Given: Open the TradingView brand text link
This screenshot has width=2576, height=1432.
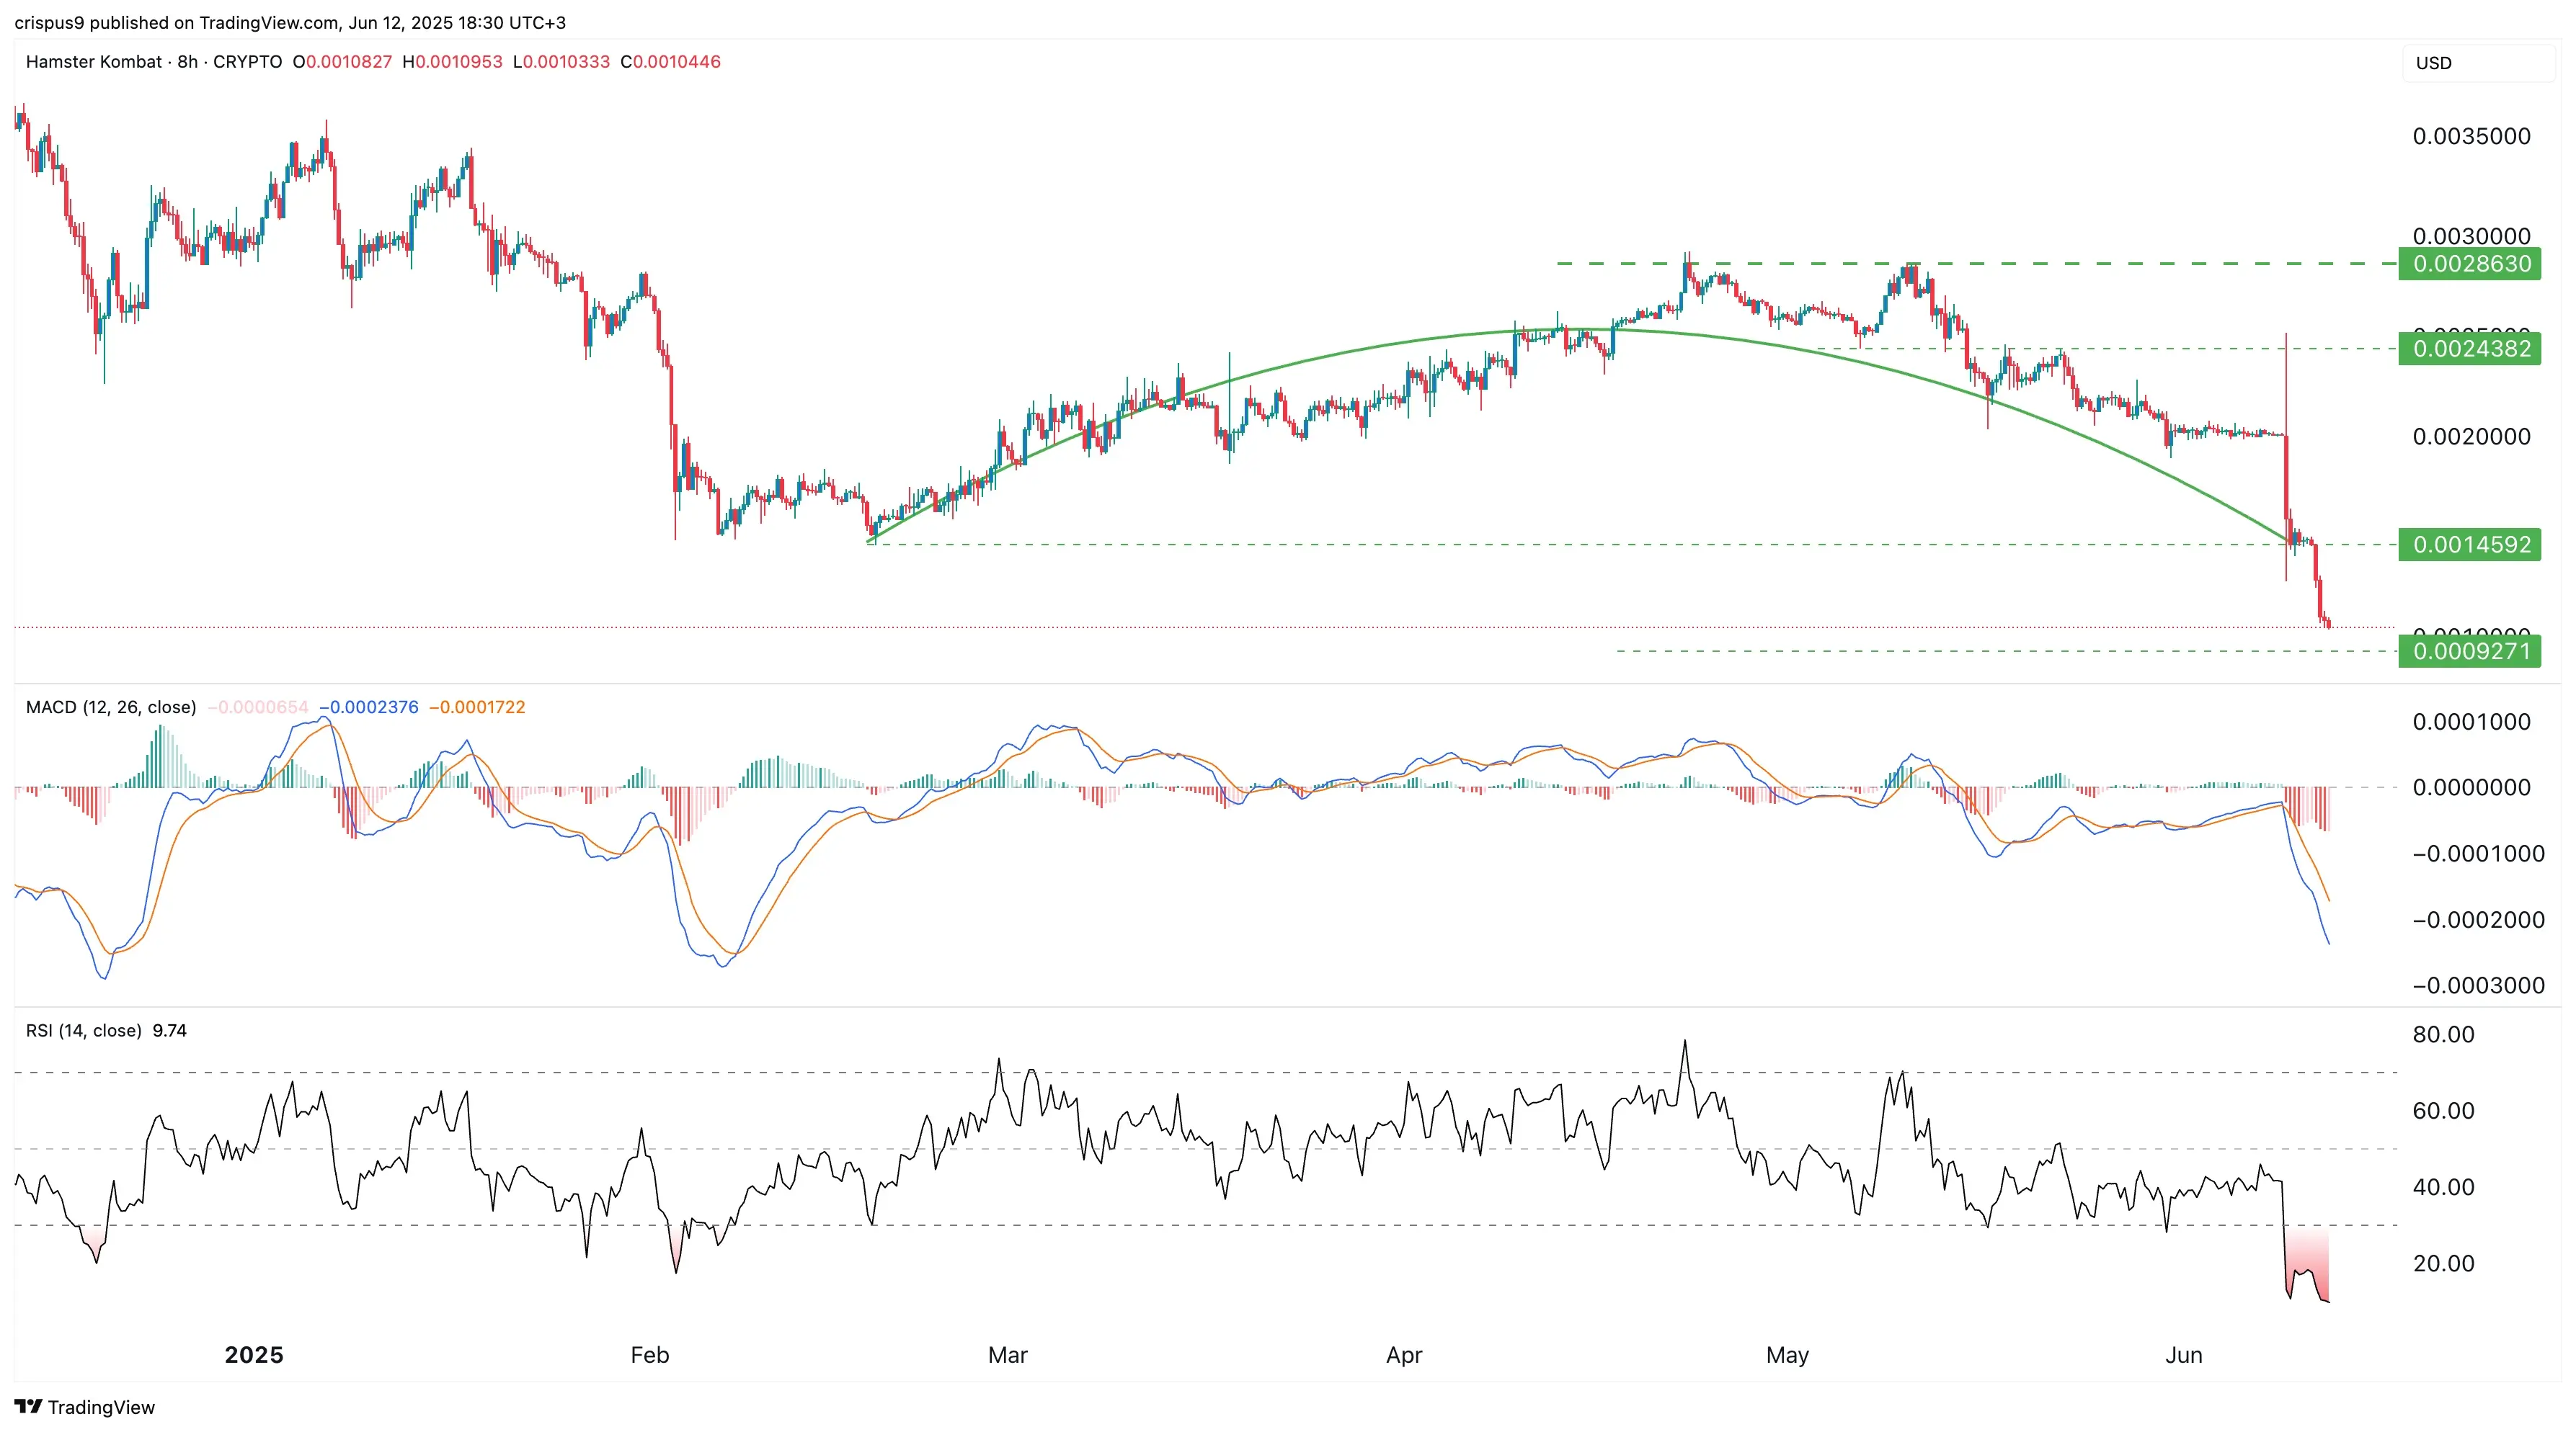Looking at the screenshot, I should [x=101, y=1407].
